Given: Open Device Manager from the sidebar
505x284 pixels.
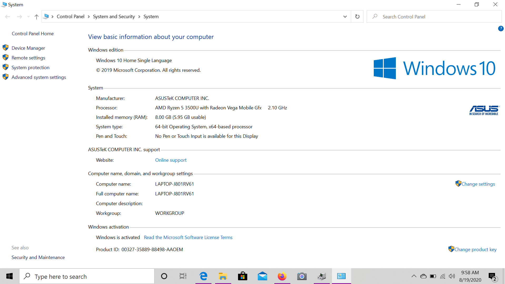Looking at the screenshot, I should [28, 48].
